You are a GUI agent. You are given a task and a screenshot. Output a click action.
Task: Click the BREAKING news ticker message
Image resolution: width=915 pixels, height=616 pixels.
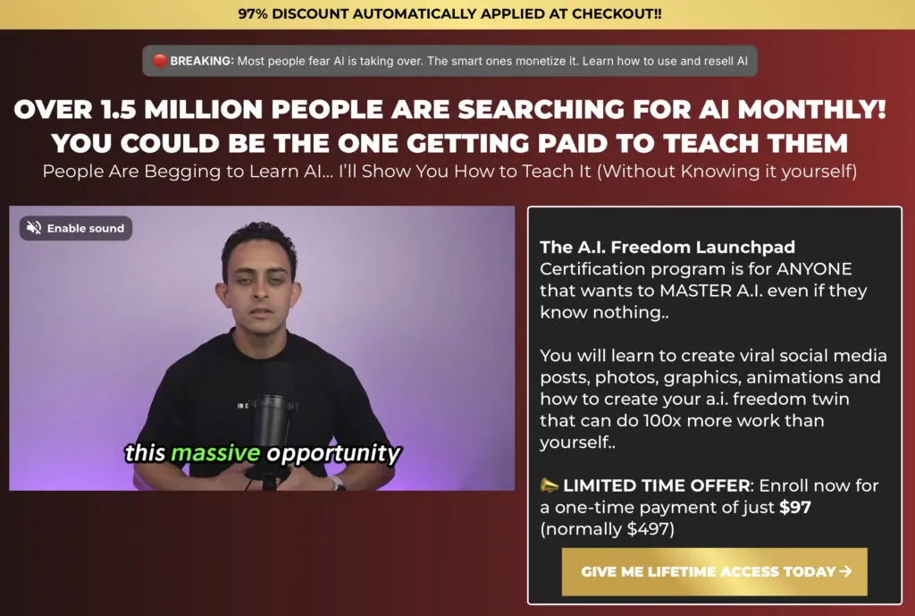coord(450,61)
